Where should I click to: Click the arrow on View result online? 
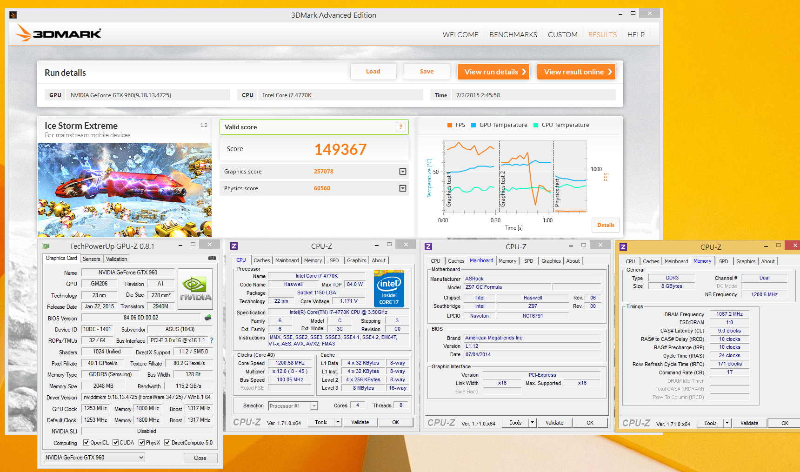point(610,72)
